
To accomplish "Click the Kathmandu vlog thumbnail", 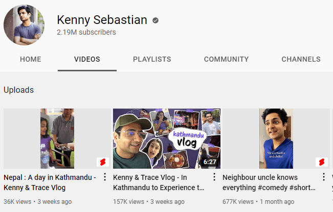I will [167, 139].
